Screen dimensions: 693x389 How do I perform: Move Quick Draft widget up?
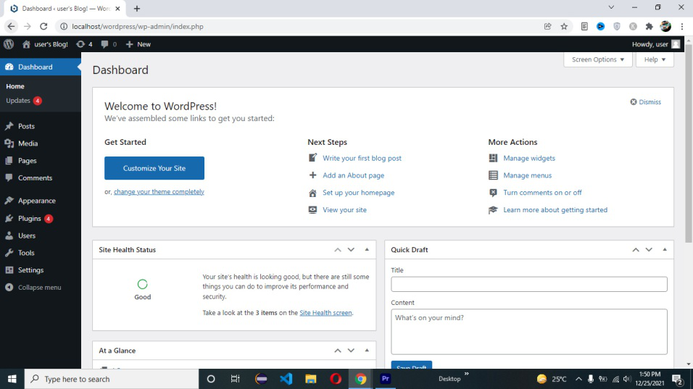click(x=636, y=250)
